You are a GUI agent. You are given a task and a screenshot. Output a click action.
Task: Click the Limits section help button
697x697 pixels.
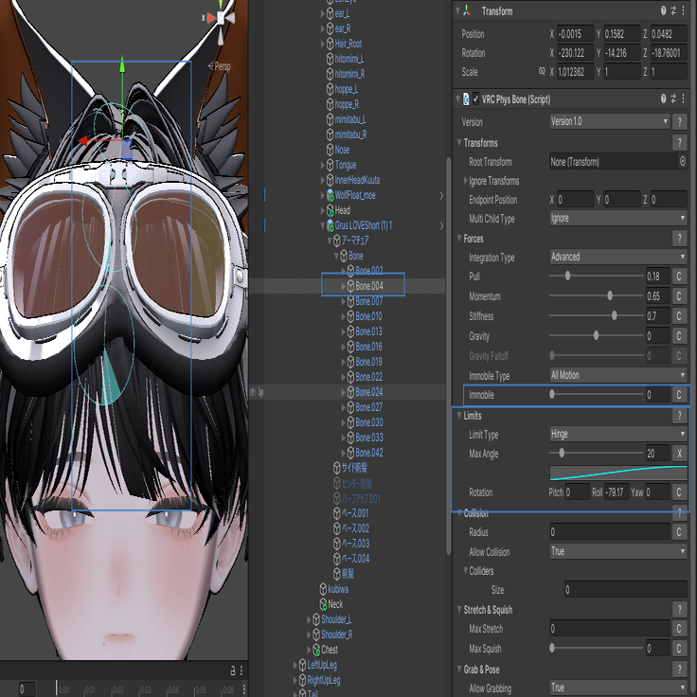[679, 416]
